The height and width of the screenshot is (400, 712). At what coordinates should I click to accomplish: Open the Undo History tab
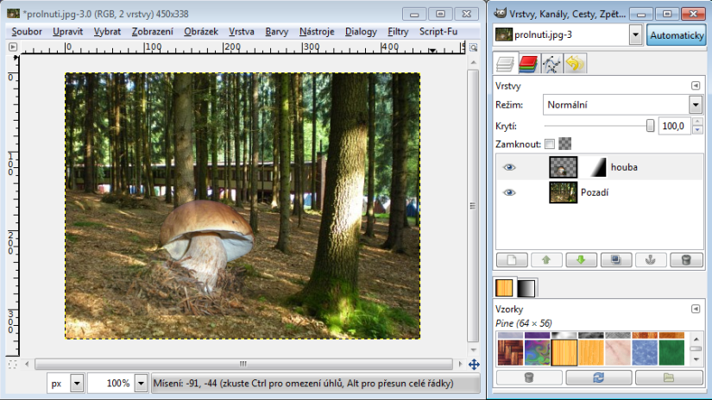575,64
